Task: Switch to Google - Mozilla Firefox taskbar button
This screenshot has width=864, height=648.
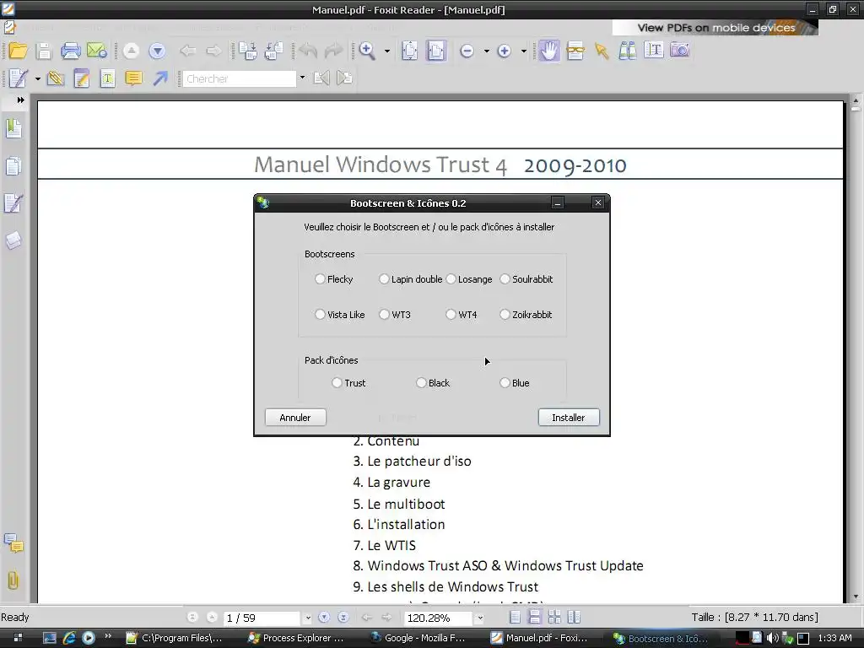Action: coord(418,638)
